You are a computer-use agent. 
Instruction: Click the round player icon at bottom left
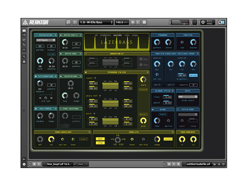pyautogui.click(x=24, y=164)
